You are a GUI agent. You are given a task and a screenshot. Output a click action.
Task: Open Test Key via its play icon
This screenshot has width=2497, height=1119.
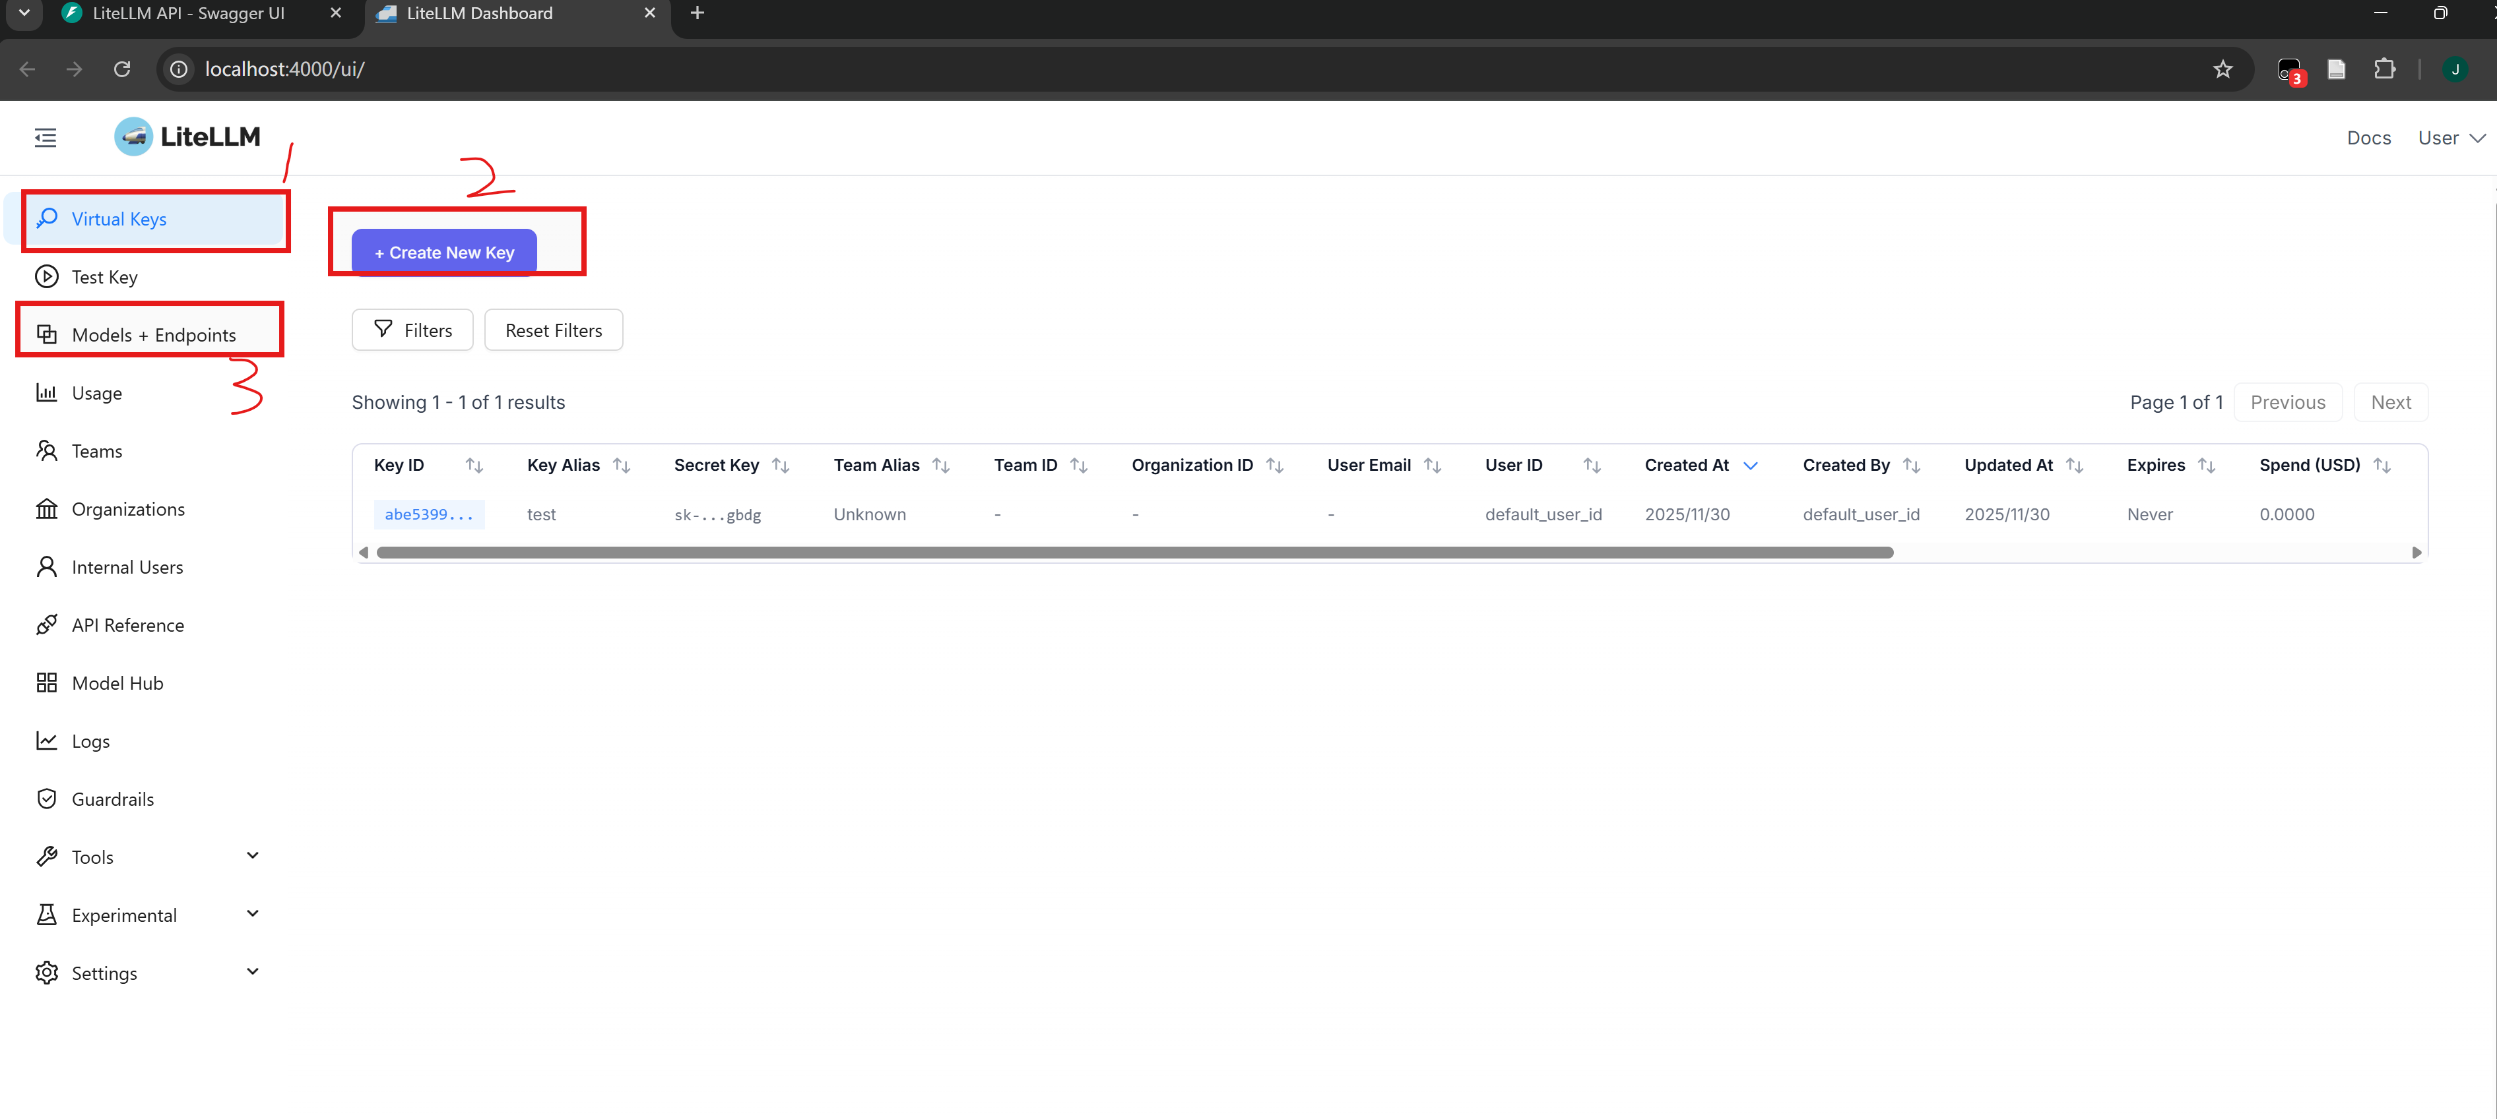(47, 277)
